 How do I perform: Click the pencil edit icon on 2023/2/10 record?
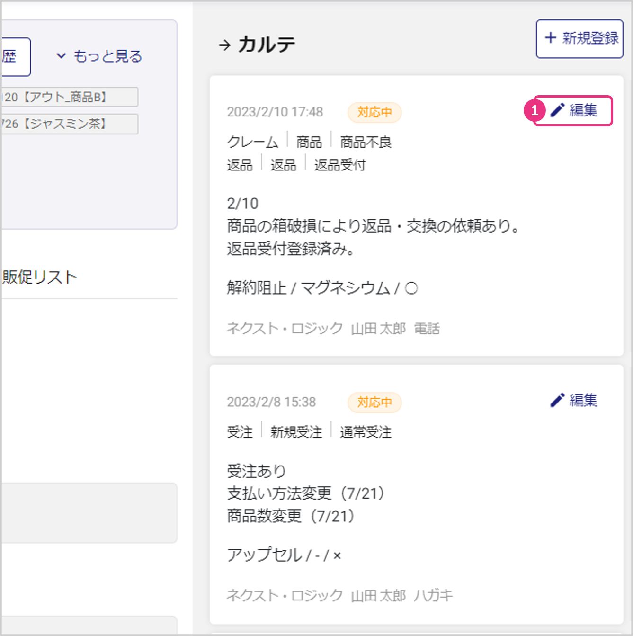[558, 110]
